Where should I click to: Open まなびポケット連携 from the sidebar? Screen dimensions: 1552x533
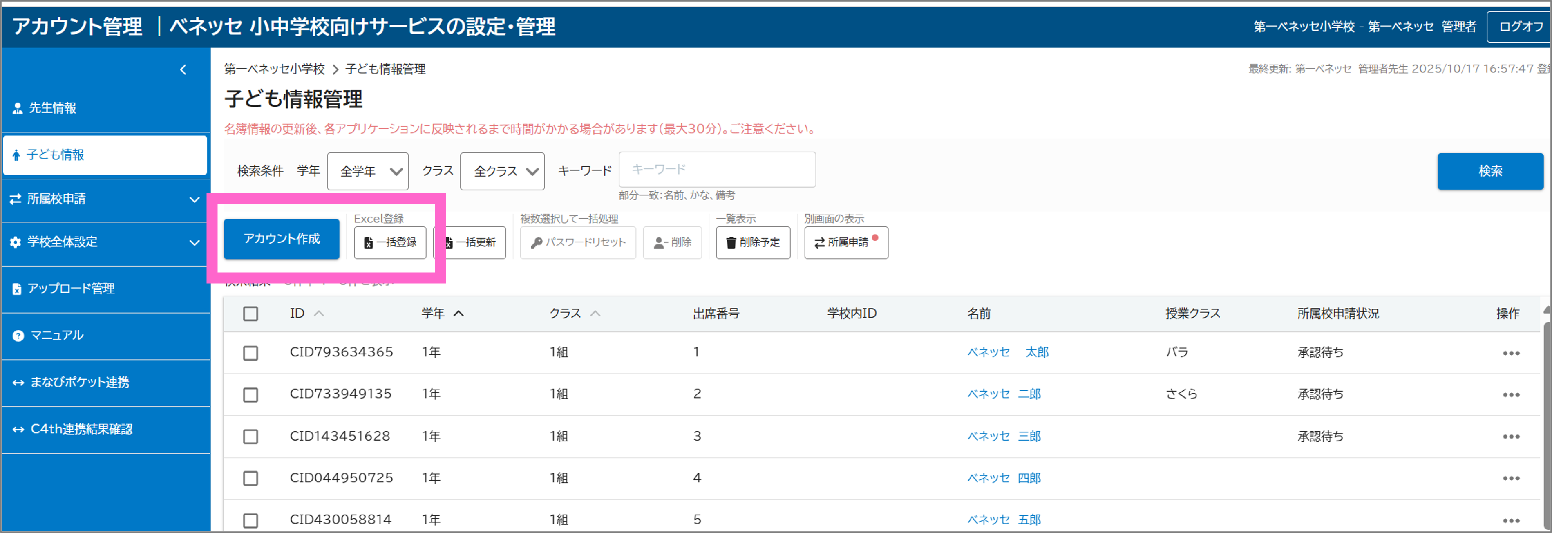79,382
